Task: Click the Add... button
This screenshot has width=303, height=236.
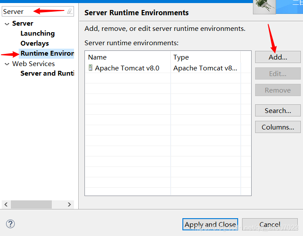Action: pyautogui.click(x=278, y=57)
